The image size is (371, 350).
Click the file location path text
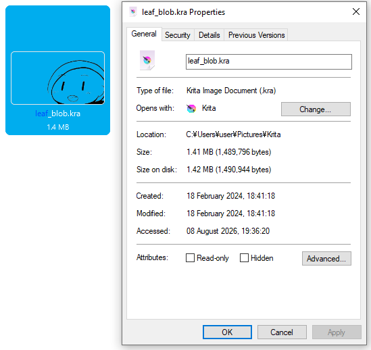click(233, 134)
